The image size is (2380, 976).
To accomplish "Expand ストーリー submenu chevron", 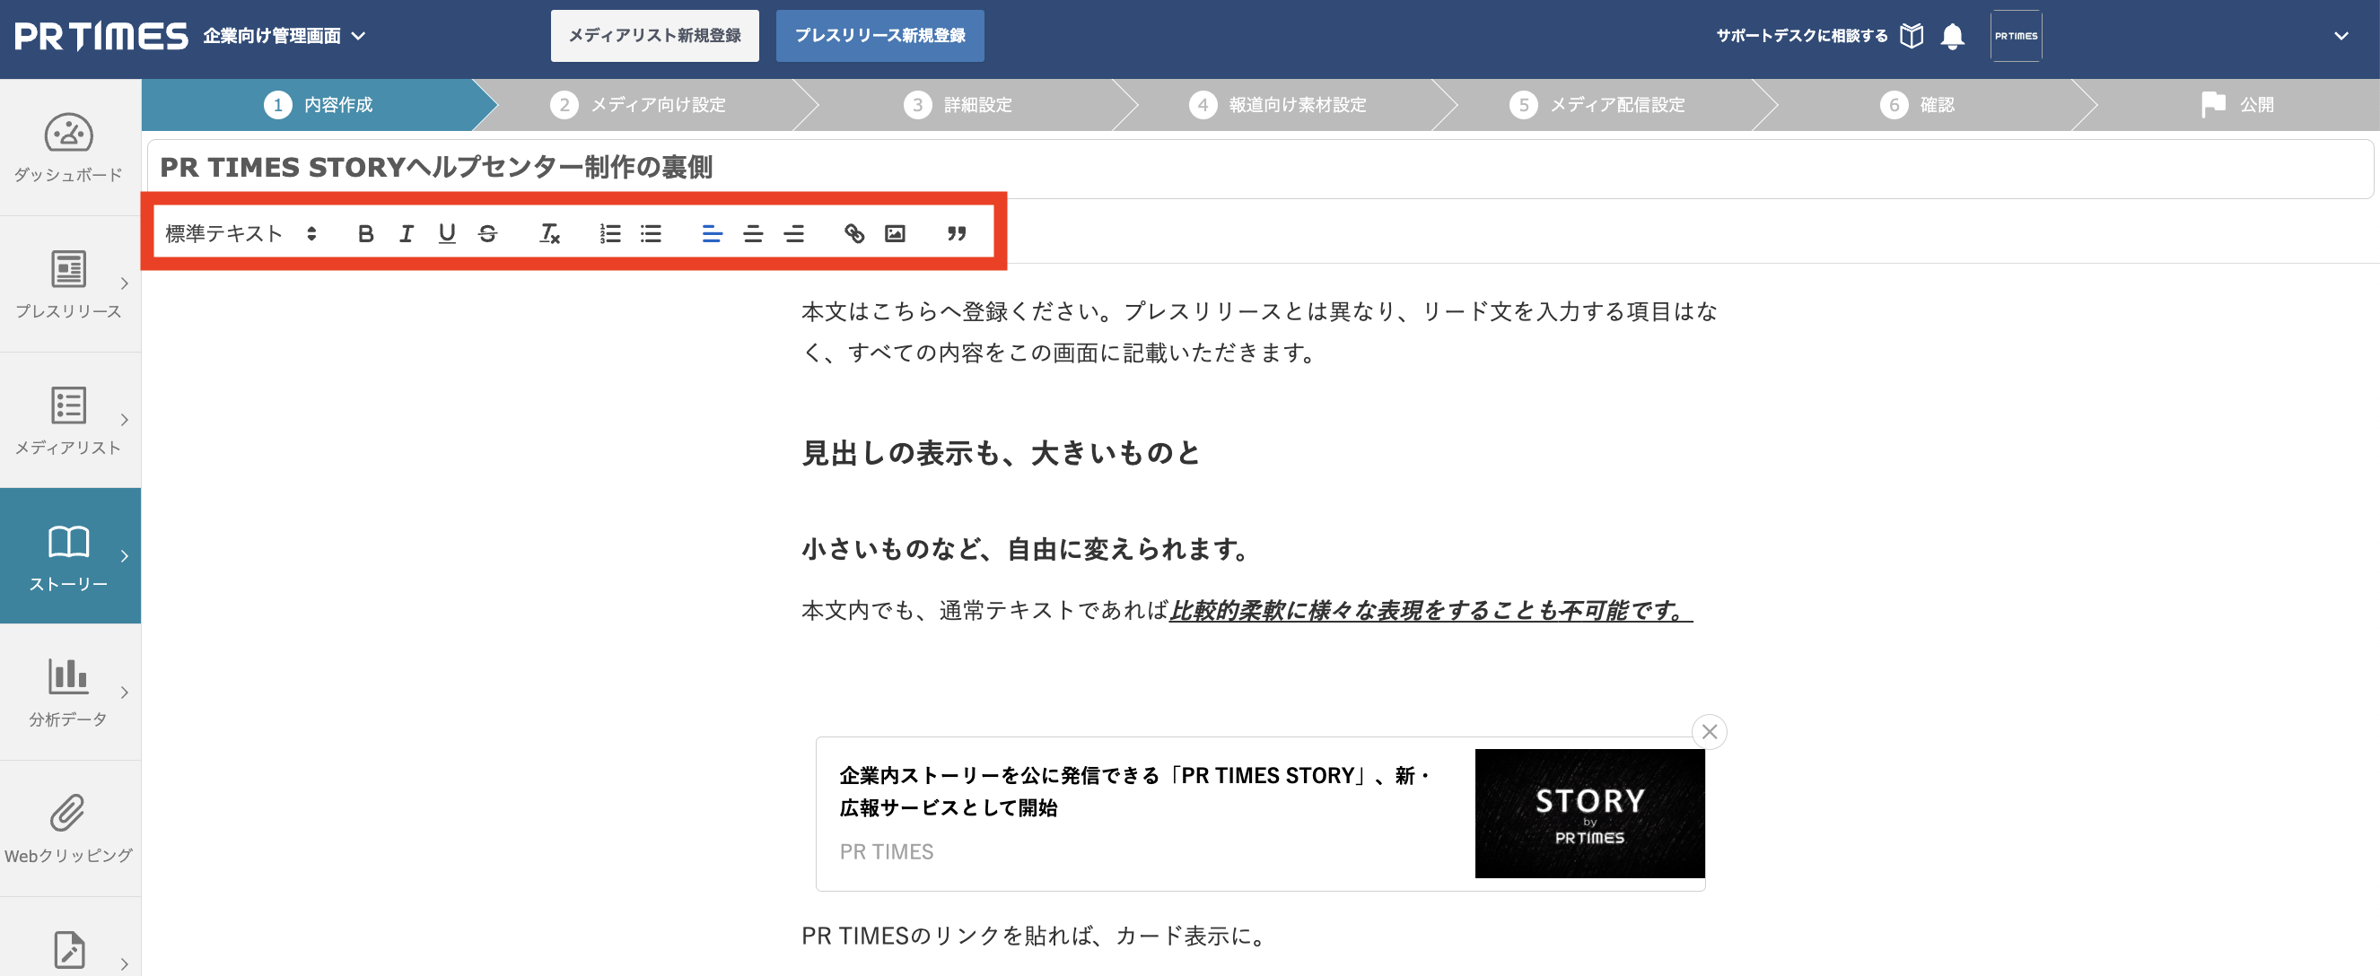I will click(125, 556).
